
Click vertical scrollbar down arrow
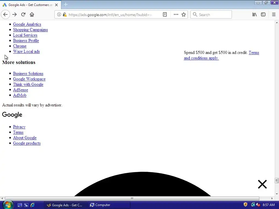277,194
